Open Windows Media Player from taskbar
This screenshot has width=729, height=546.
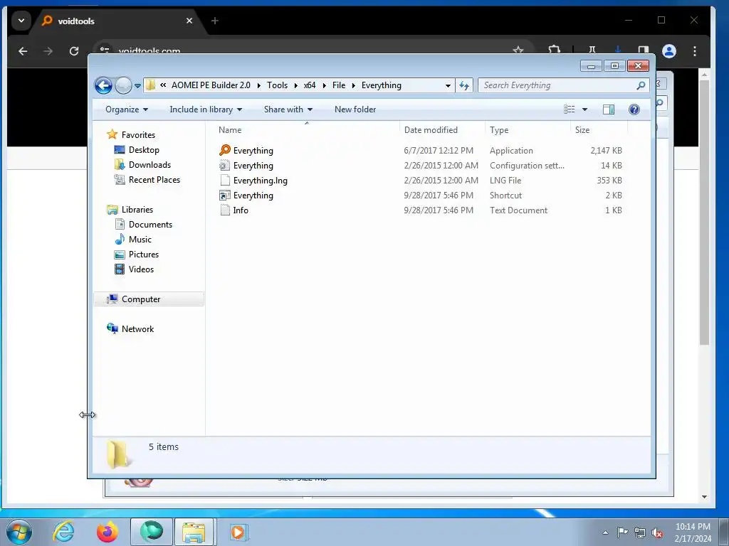tap(238, 532)
